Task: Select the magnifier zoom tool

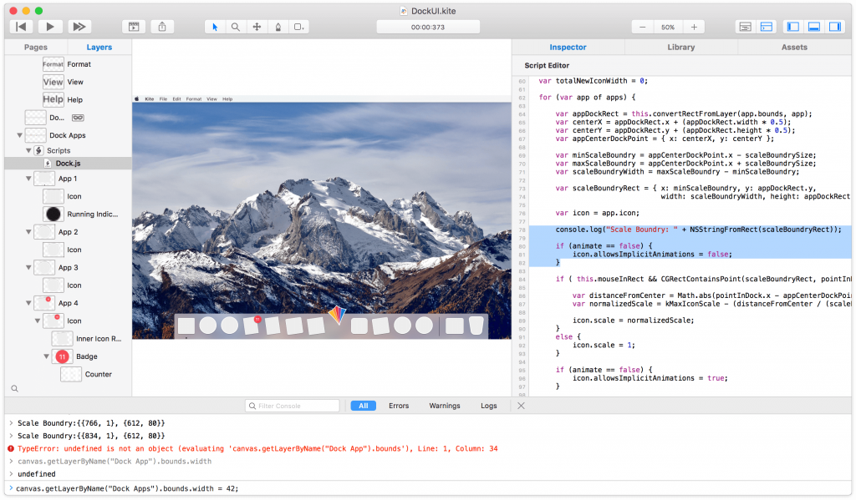Action: (236, 27)
